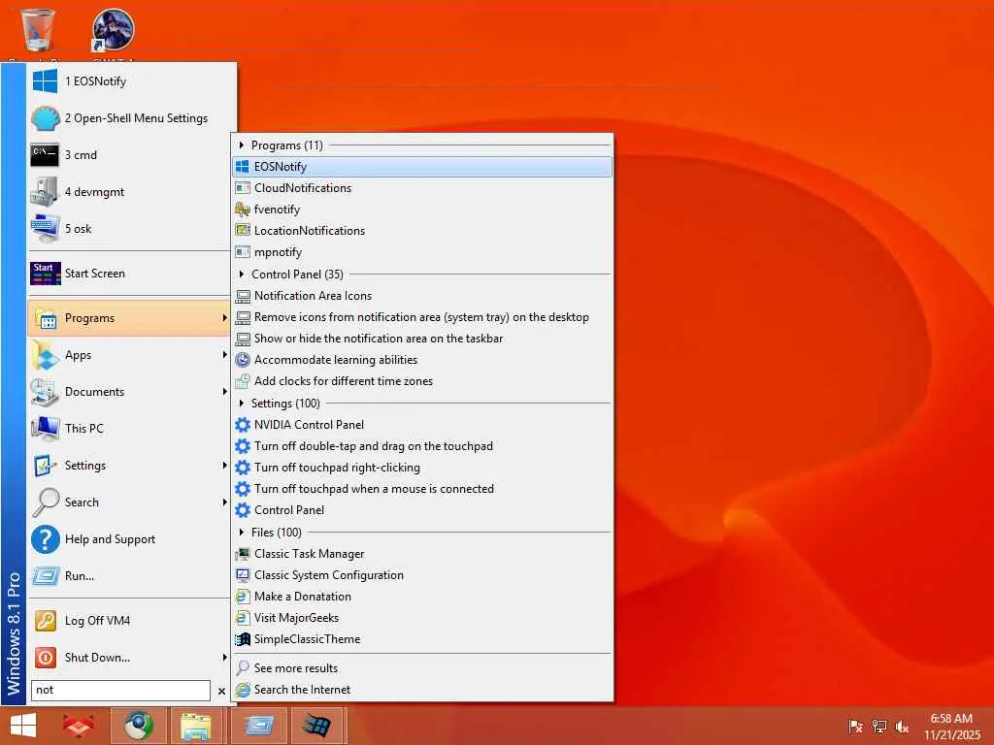Open Open-Shell Menu Settings
This screenshot has width=994, height=745.
[x=129, y=117]
